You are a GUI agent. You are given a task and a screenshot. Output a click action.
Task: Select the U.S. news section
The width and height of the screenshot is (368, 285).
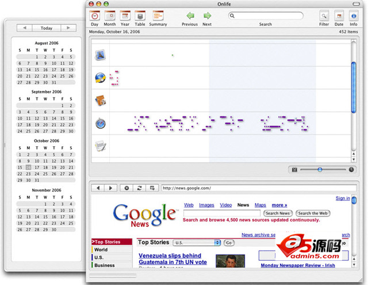coord(112,257)
